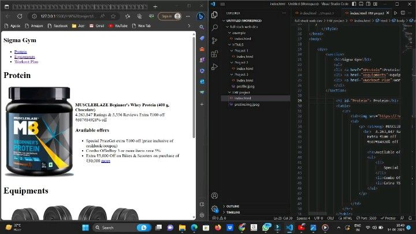Open proteinimg.jpeg in the explorer
This screenshot has width=416, height=234.
click(247, 105)
